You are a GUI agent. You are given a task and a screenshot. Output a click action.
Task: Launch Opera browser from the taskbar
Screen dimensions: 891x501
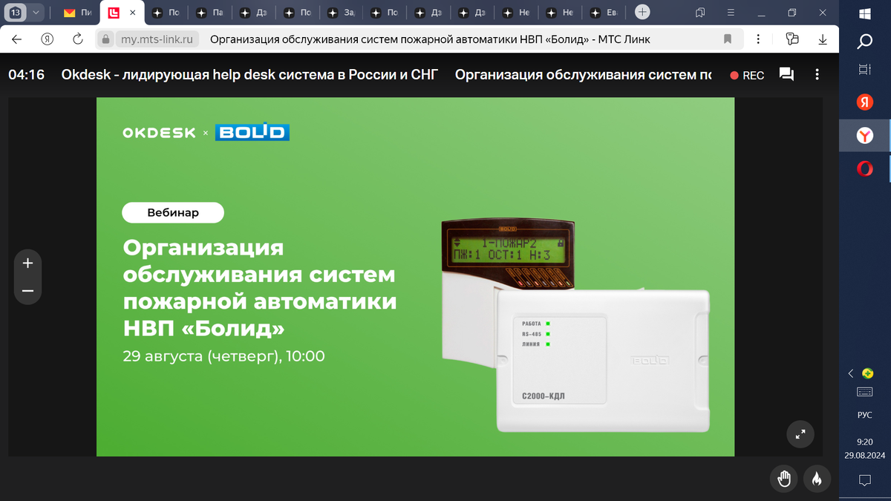864,169
